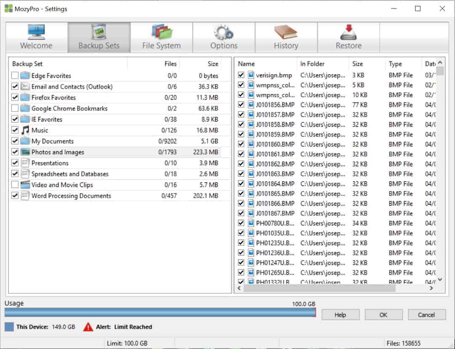Uncheck the Word Processing Documents checkbox

click(15, 196)
